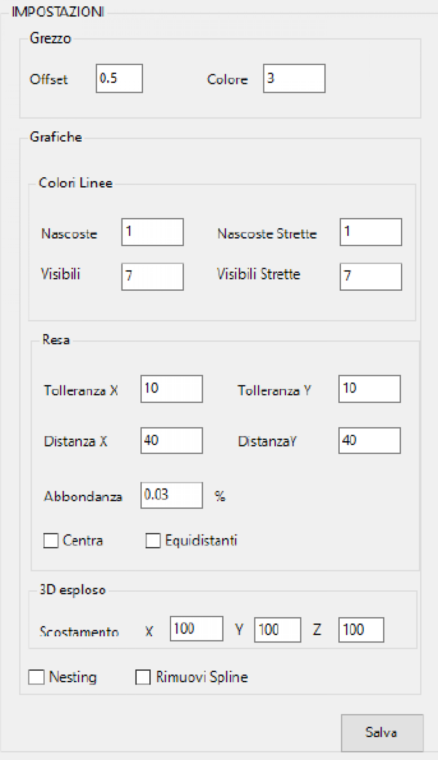Click into the DistanzaY field

pos(369,441)
